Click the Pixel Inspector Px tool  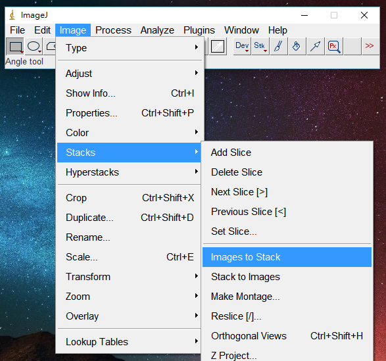point(334,46)
